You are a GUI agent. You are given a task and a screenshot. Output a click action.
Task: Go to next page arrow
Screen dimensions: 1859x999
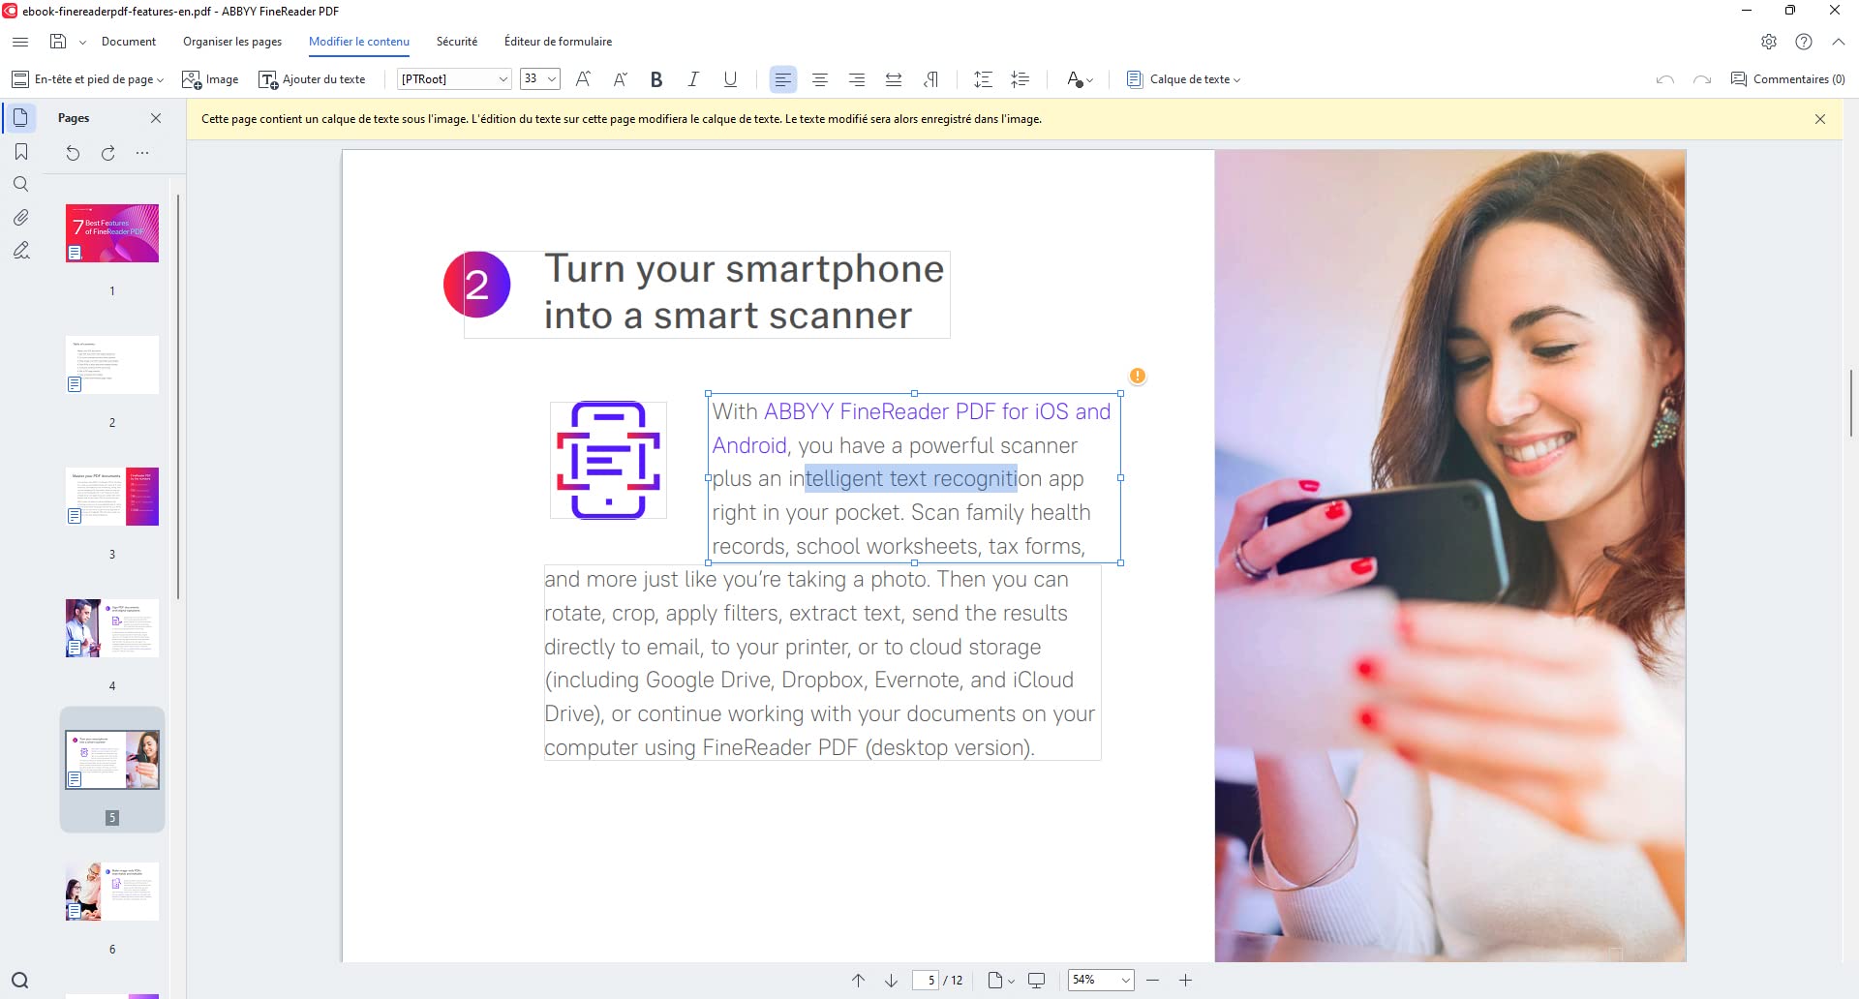click(892, 981)
